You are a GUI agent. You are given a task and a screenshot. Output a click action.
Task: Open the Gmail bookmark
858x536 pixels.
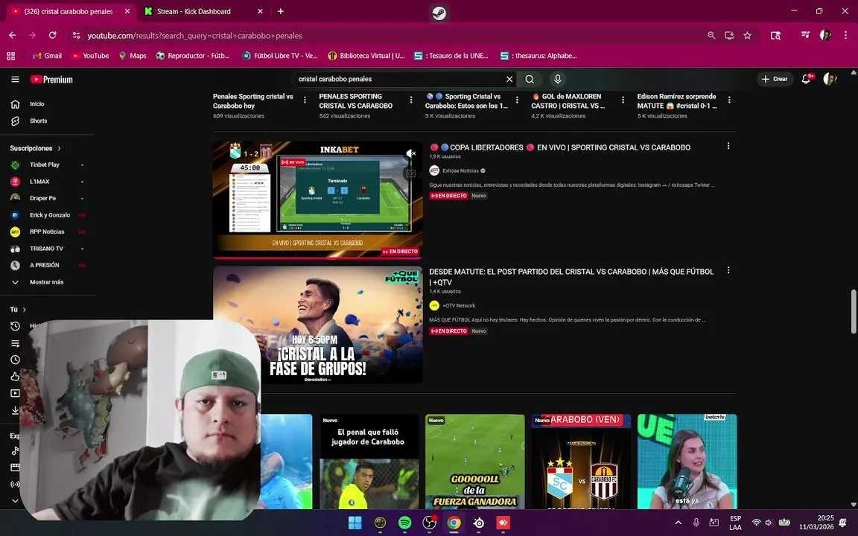click(x=47, y=56)
